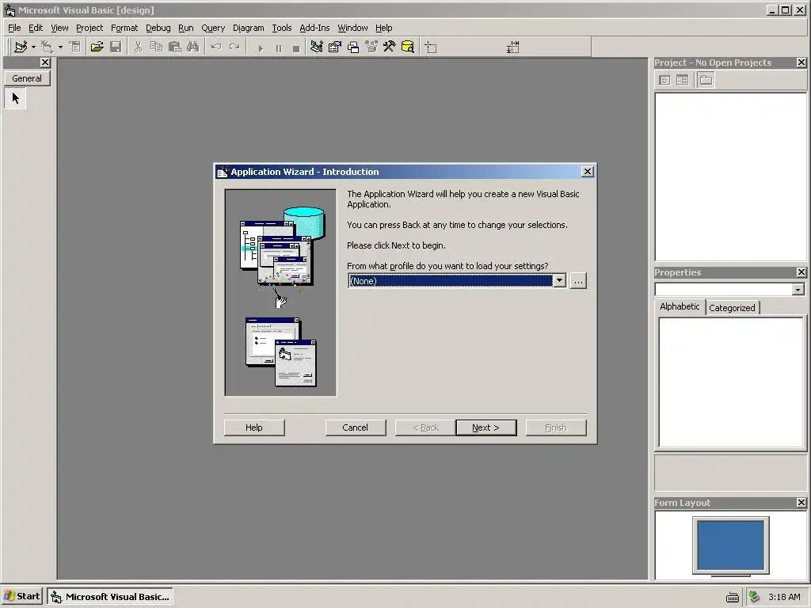Close the Properties panel
The image size is (811, 608).
801,272
